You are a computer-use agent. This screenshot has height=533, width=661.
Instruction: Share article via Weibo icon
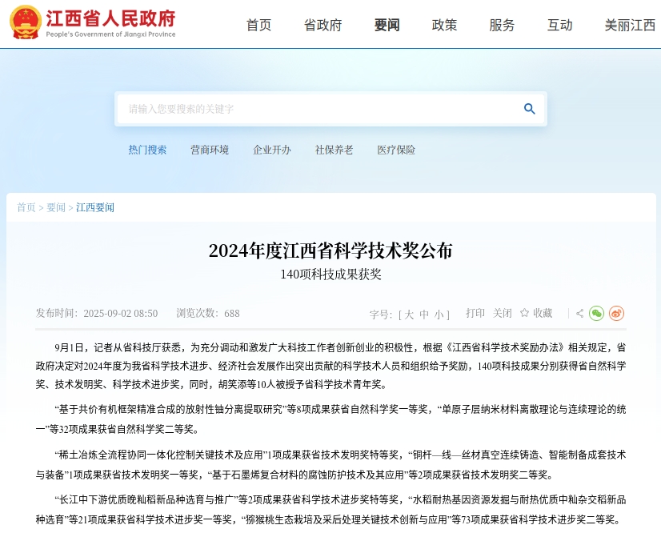[x=616, y=314]
